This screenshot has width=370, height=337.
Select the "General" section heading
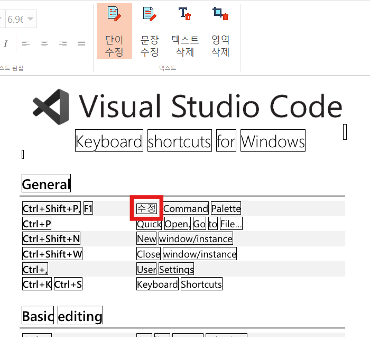click(x=47, y=183)
